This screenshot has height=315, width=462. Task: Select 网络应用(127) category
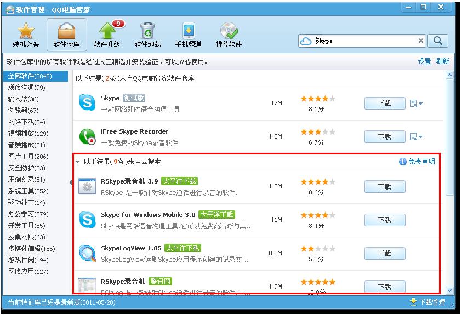click(x=28, y=271)
